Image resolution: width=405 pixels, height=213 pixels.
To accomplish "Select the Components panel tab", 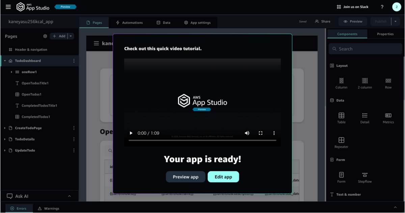I will [347, 34].
